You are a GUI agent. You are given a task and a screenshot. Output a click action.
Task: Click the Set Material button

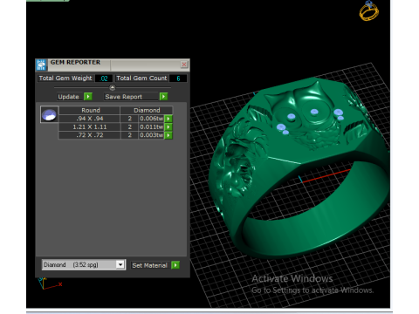150,265
